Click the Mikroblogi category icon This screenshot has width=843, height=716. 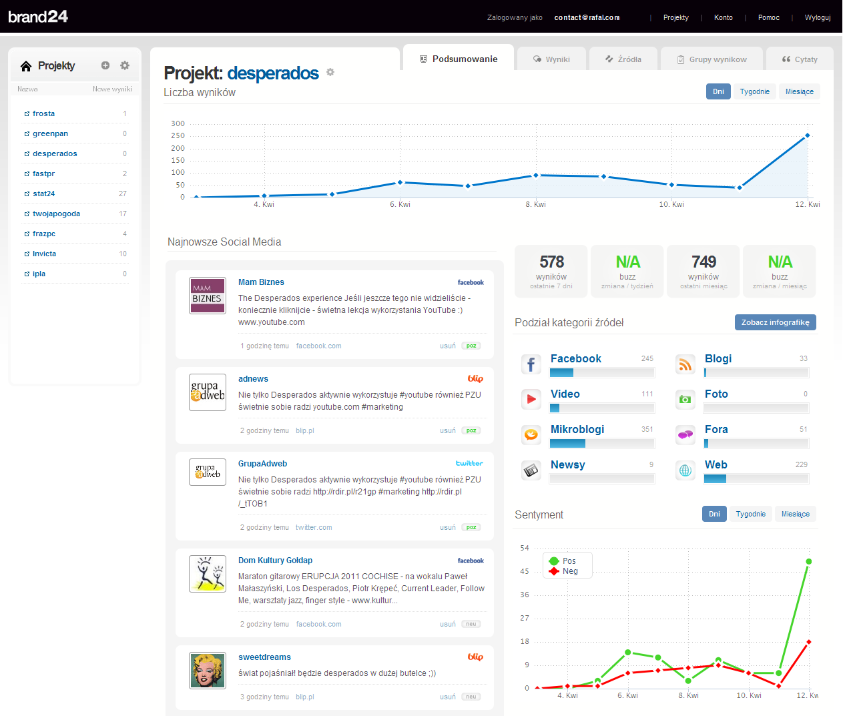531,435
